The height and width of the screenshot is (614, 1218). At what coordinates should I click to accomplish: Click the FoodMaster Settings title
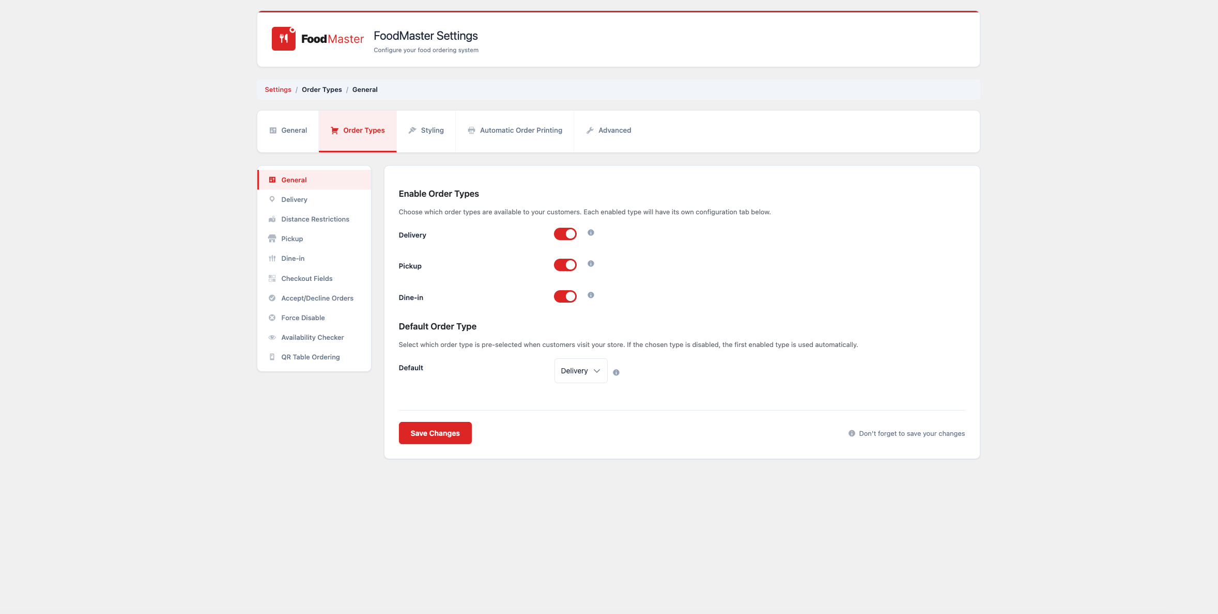(426, 36)
